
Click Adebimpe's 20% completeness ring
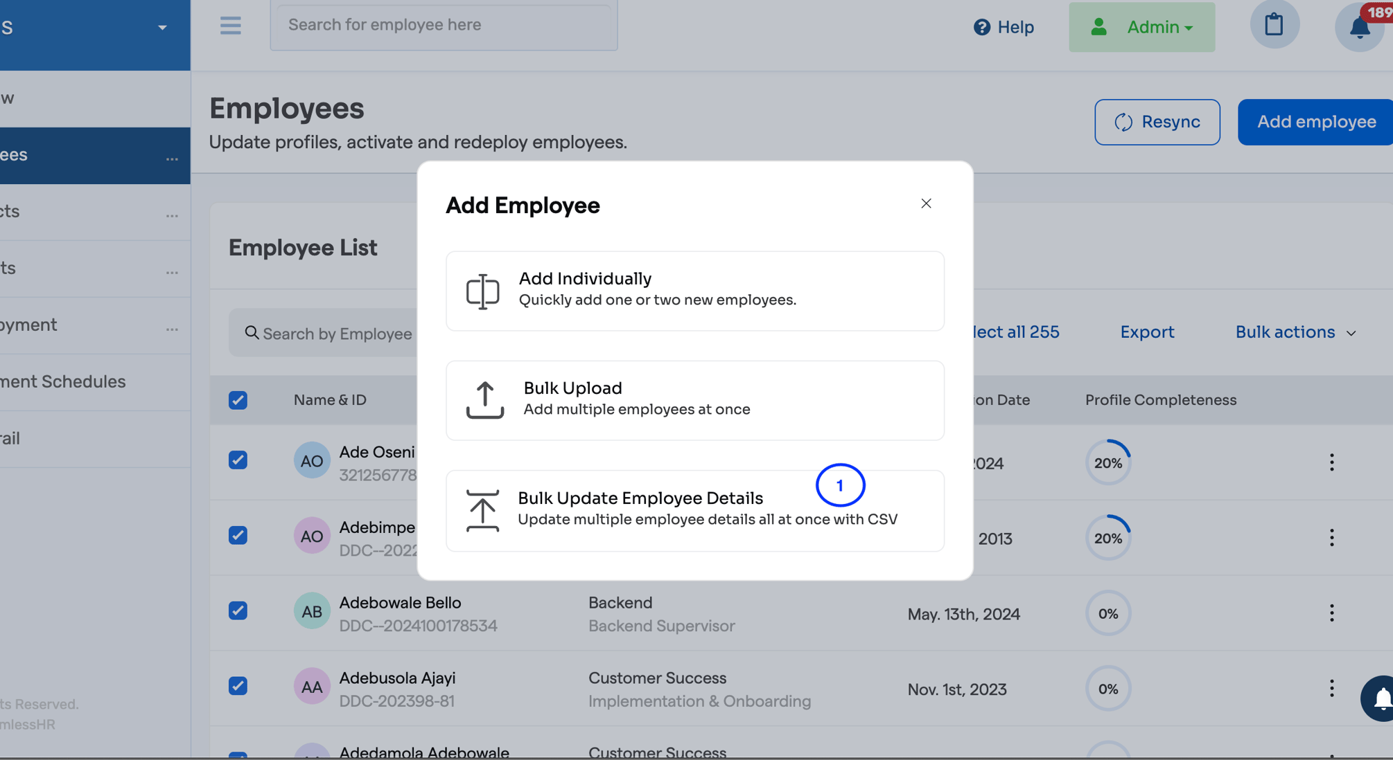[x=1107, y=538]
